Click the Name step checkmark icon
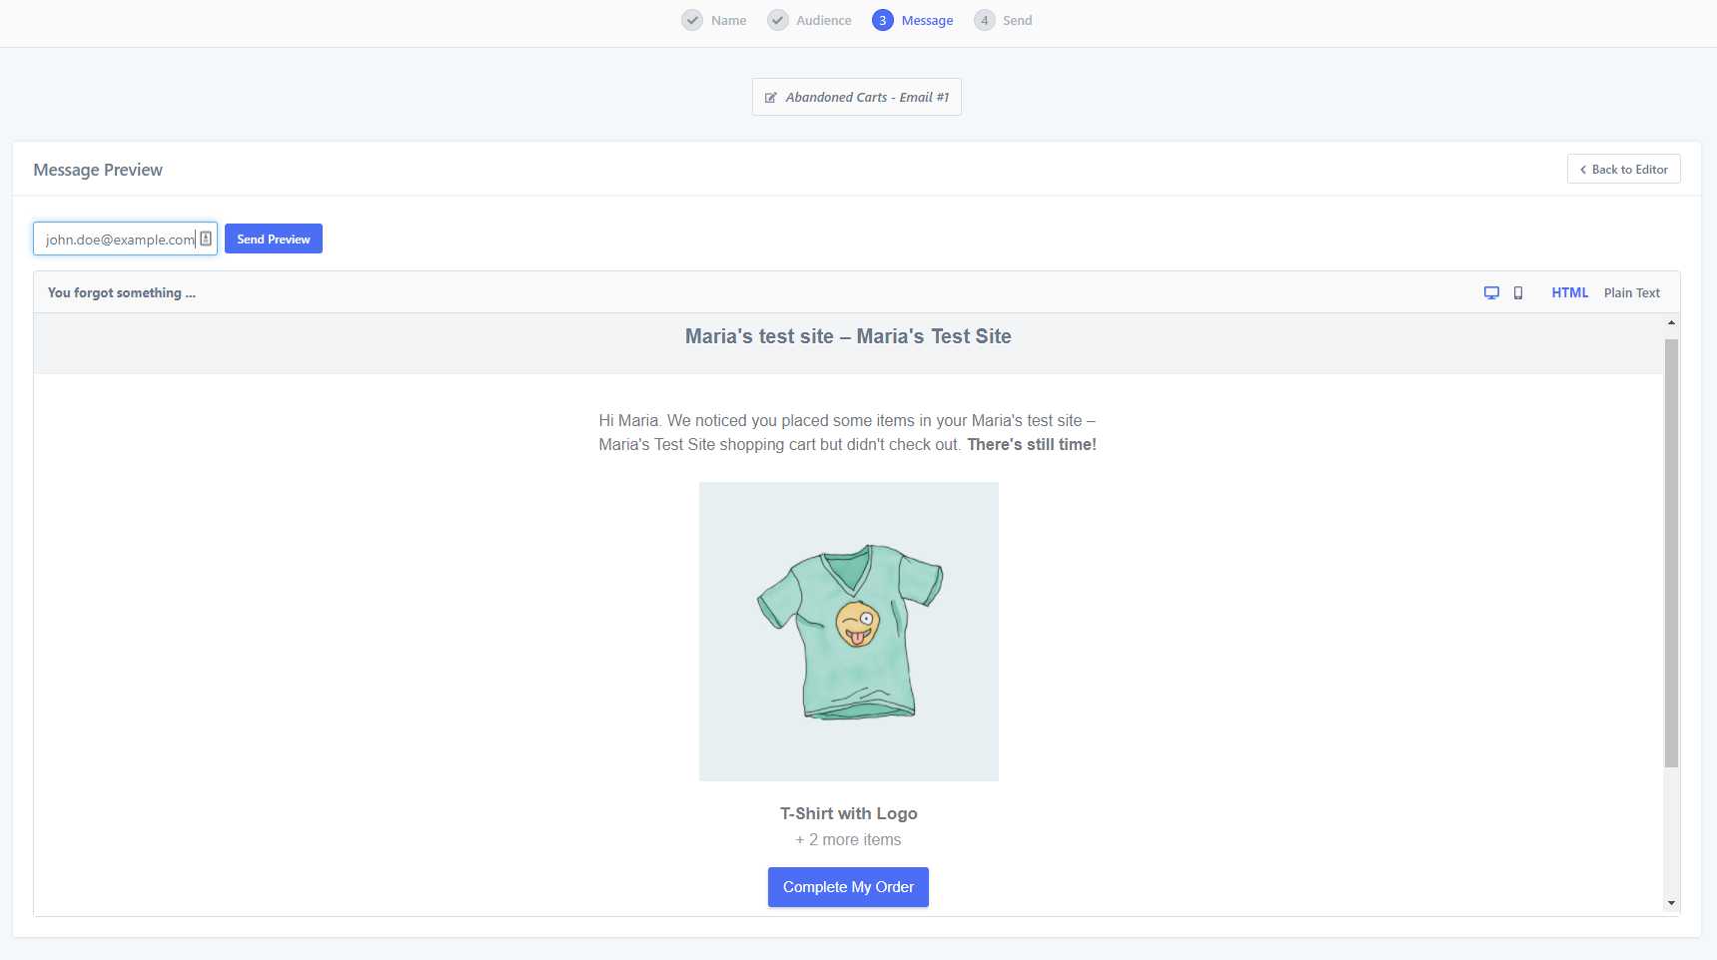Image resolution: width=1717 pixels, height=960 pixels. [x=692, y=20]
